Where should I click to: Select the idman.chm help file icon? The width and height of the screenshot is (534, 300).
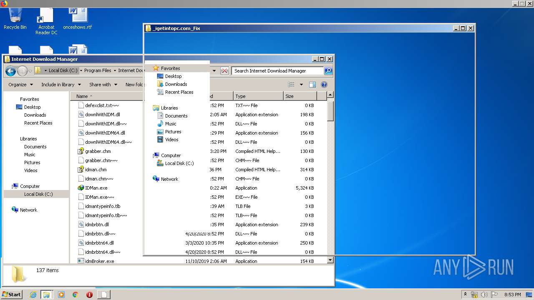pos(81,170)
